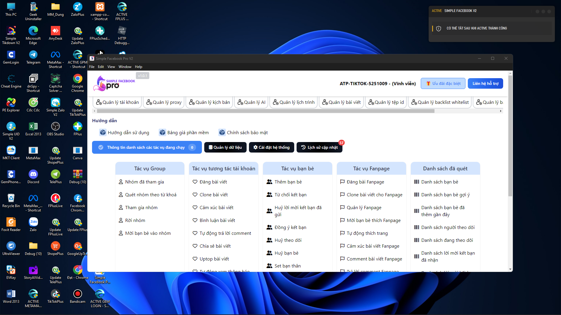Screen dimensions: 561x315
Task: Click the Quản lý dữ liệu button
Action: pyautogui.click(x=225, y=147)
